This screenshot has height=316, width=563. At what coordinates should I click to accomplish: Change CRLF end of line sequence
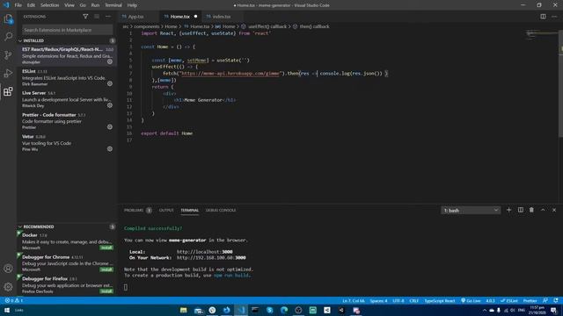click(414, 300)
